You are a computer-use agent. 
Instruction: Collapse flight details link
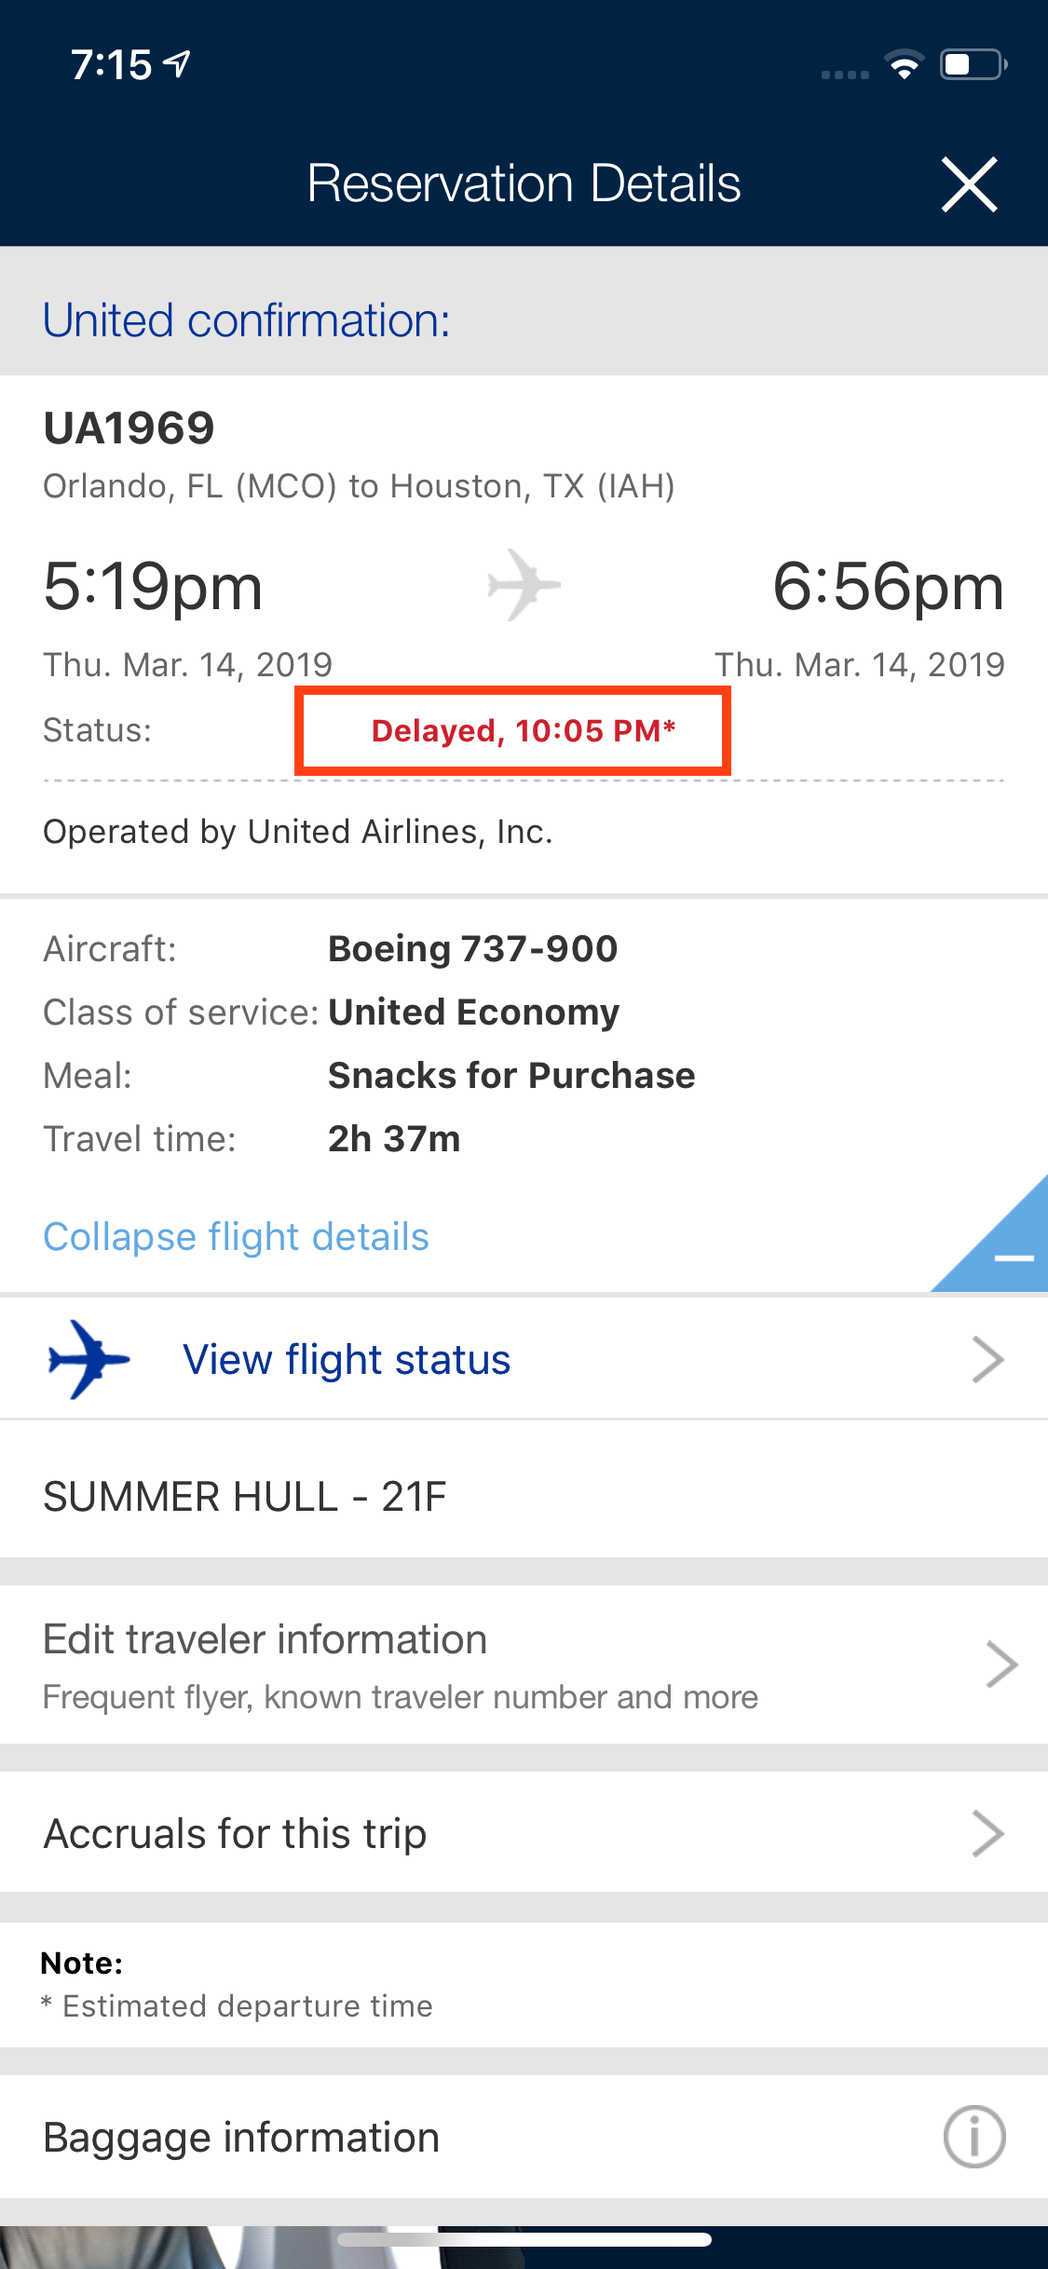coord(236,1237)
